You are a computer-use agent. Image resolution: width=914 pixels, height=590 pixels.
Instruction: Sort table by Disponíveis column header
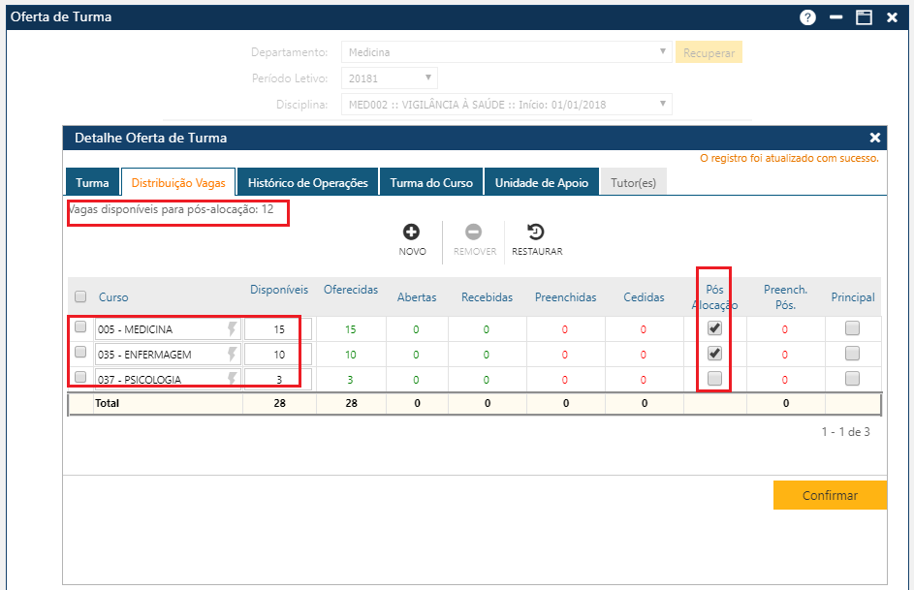[x=279, y=290]
